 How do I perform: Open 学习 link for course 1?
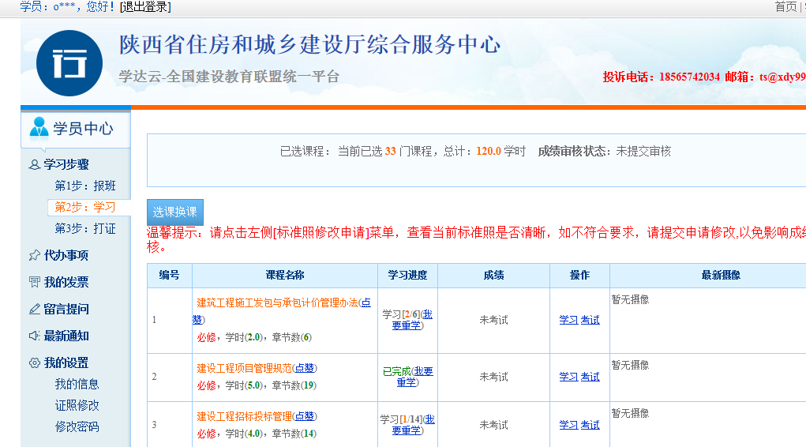[x=568, y=320]
